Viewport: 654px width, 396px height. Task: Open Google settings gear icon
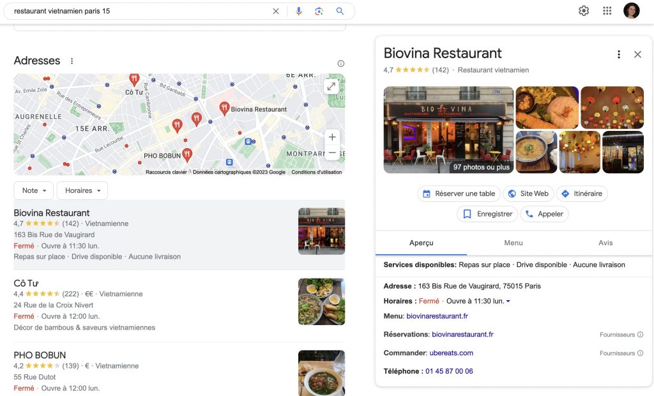[584, 11]
